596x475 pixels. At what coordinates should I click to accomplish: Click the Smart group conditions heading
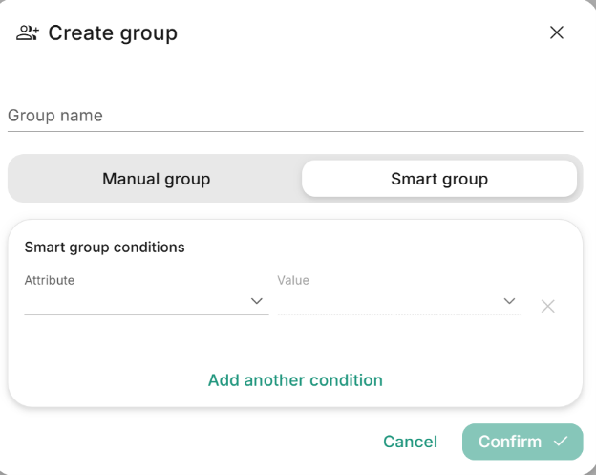click(x=104, y=248)
